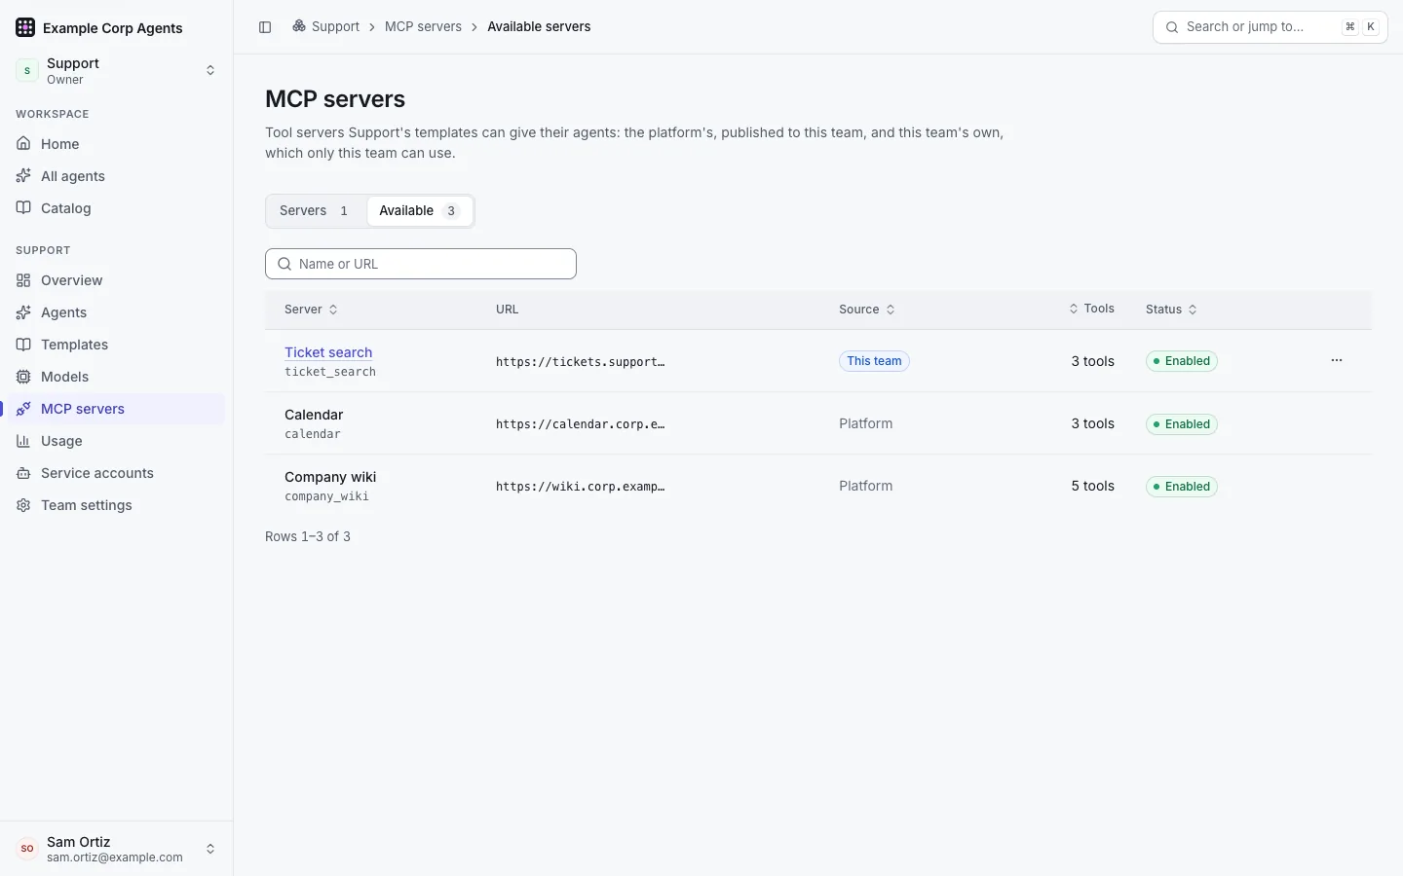Click the Example Corp Agents logo icon
Screen dimensions: 1403x876
(x=25, y=27)
